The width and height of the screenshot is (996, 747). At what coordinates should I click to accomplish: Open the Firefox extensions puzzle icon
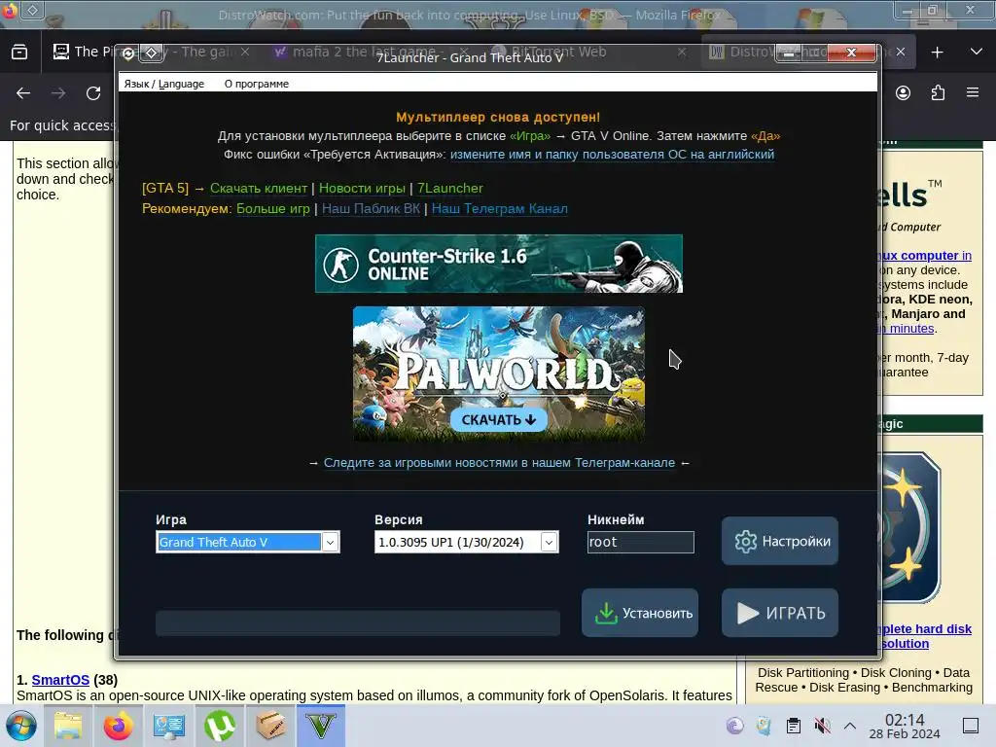938,92
